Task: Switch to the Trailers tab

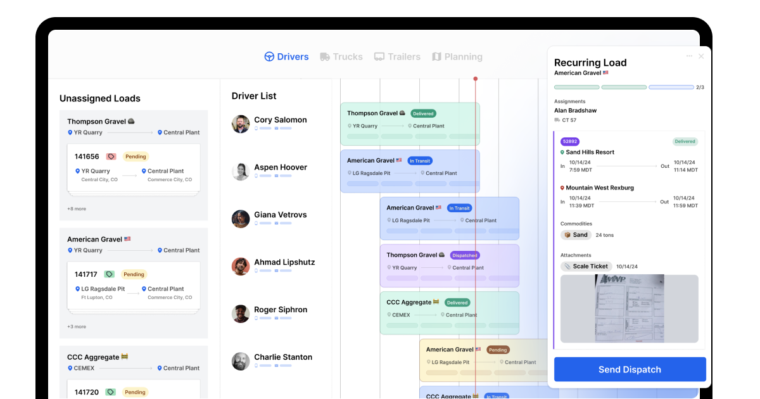Action: click(x=397, y=56)
